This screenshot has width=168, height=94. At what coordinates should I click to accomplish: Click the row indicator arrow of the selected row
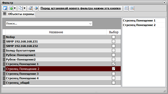pyautogui.click(x=4, y=69)
